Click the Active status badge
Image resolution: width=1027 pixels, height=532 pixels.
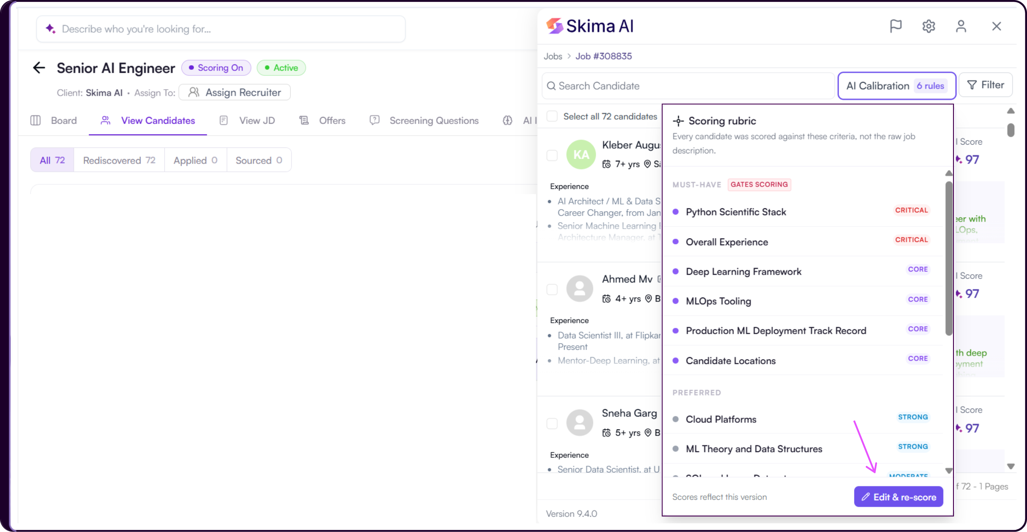tap(282, 68)
